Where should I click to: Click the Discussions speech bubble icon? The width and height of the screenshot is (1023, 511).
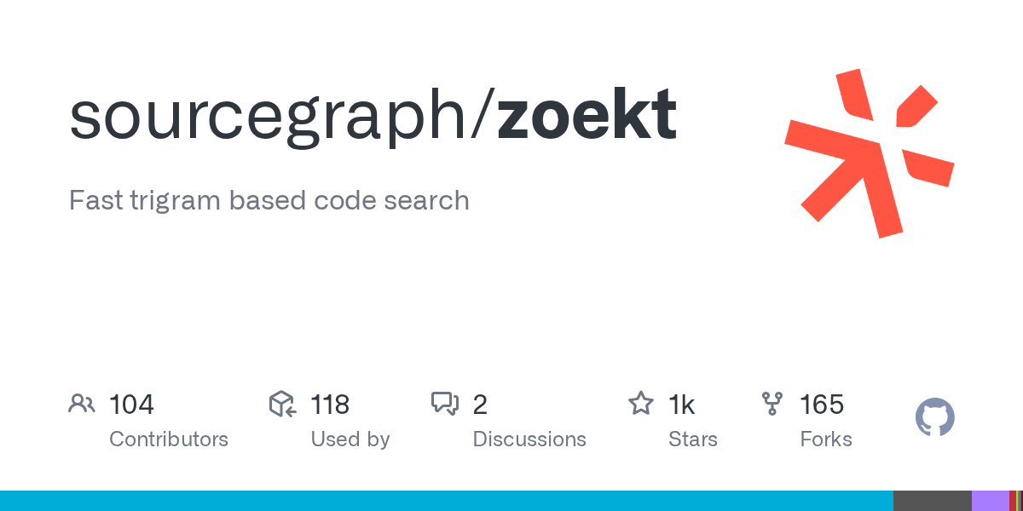(x=445, y=404)
